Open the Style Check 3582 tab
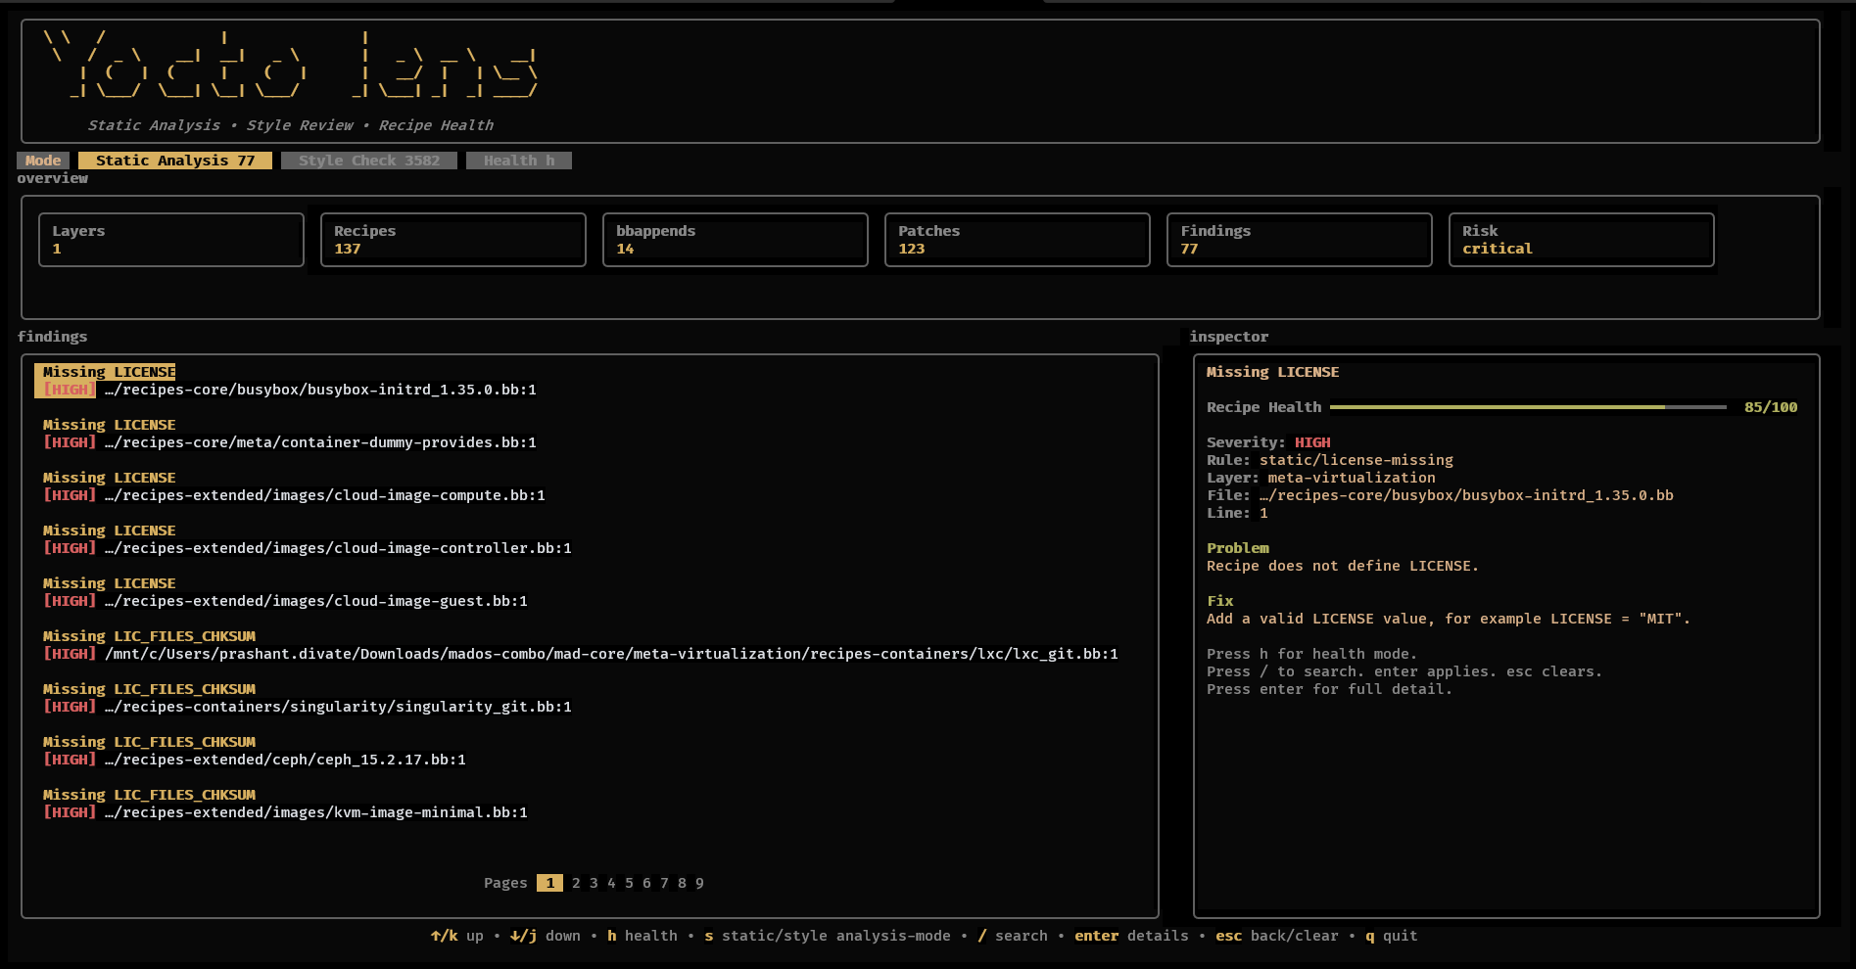The width and height of the screenshot is (1856, 969). (x=368, y=161)
